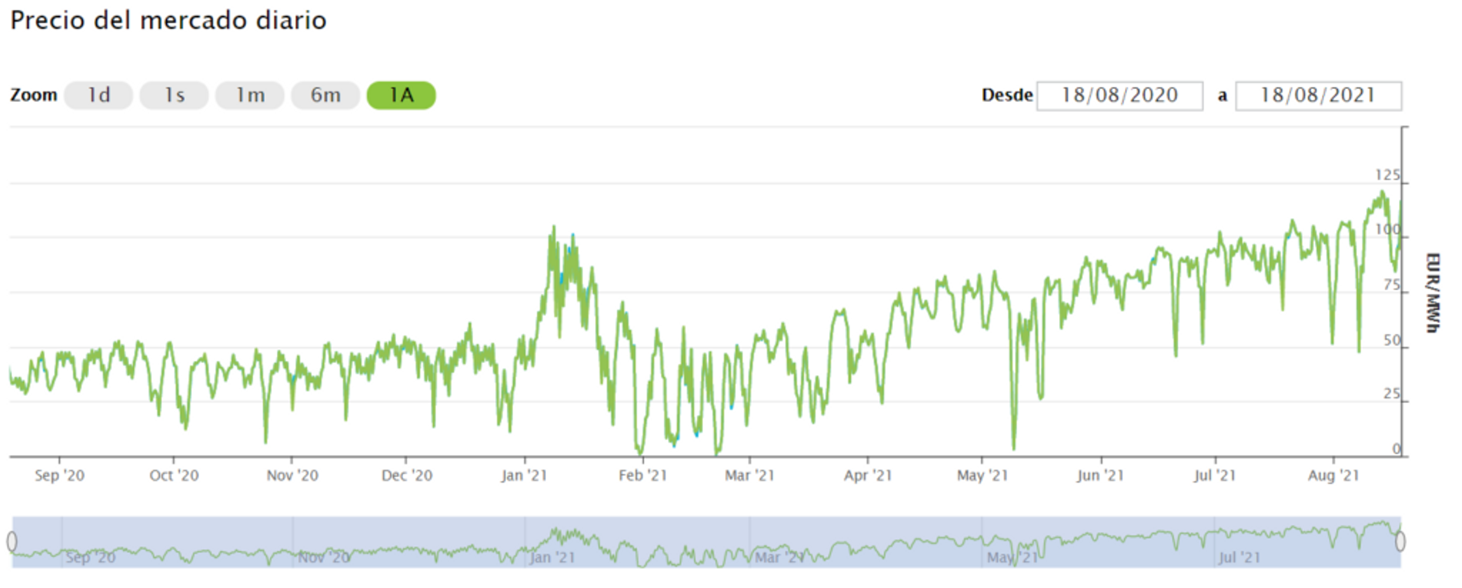Image resolution: width=1462 pixels, height=588 pixels.
Task: Switch zoom to 1m
Action: [x=250, y=96]
